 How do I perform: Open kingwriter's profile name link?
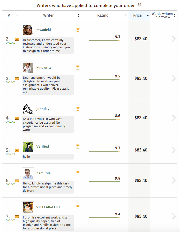44,67
